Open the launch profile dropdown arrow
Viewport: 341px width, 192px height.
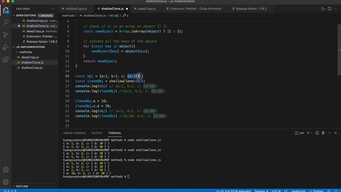[311, 133]
